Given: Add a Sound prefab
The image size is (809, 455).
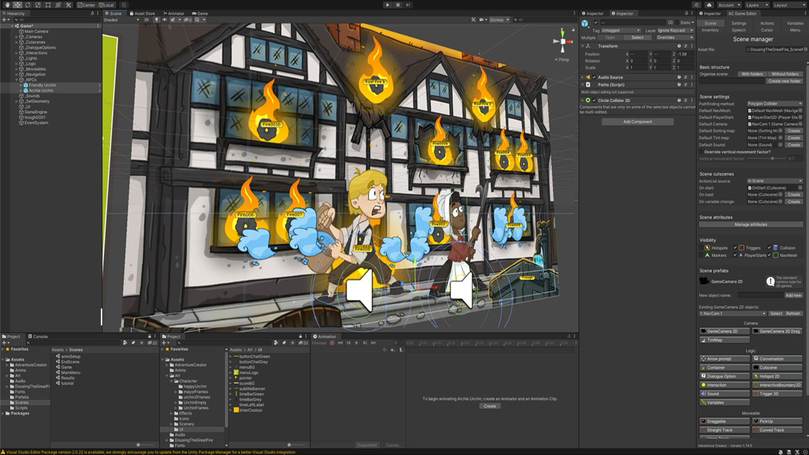Looking at the screenshot, I should coord(725,394).
